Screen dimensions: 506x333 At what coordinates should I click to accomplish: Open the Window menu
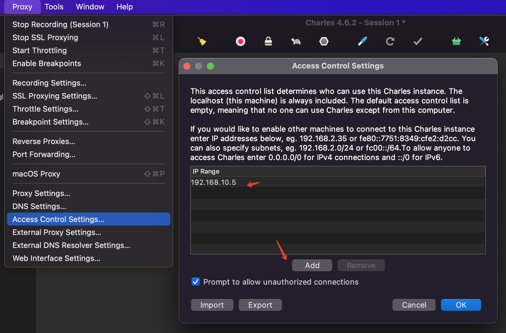(x=90, y=7)
